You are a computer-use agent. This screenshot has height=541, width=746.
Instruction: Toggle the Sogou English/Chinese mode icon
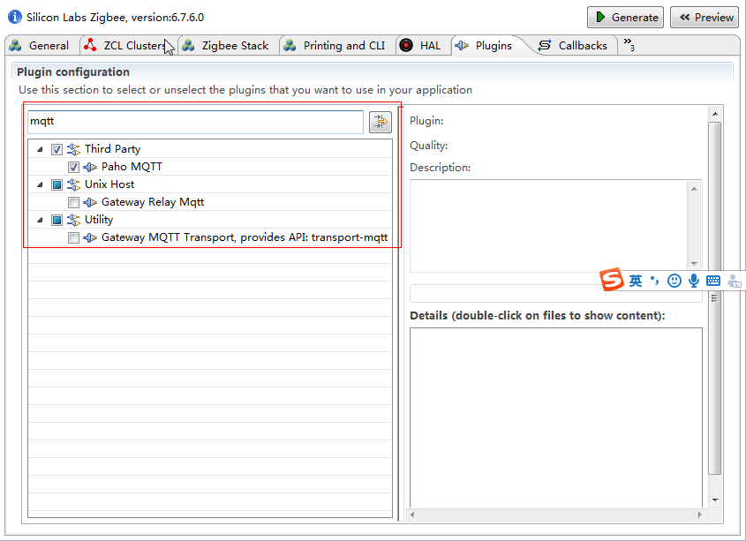(x=636, y=281)
